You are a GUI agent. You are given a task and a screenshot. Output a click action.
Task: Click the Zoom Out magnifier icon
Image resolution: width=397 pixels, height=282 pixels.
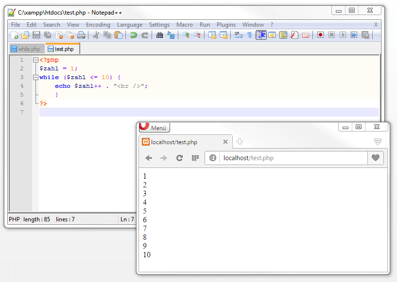click(x=197, y=35)
